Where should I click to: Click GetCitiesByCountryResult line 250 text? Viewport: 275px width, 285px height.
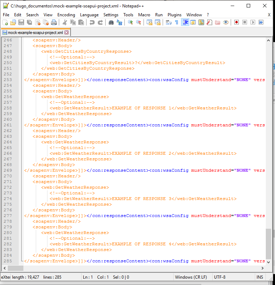click(137, 63)
